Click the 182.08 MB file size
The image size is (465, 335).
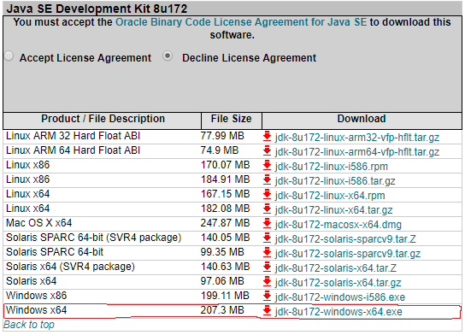(225, 209)
